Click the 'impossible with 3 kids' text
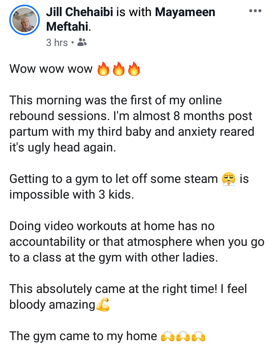Screen dimensions: 276x347 click(x=71, y=194)
